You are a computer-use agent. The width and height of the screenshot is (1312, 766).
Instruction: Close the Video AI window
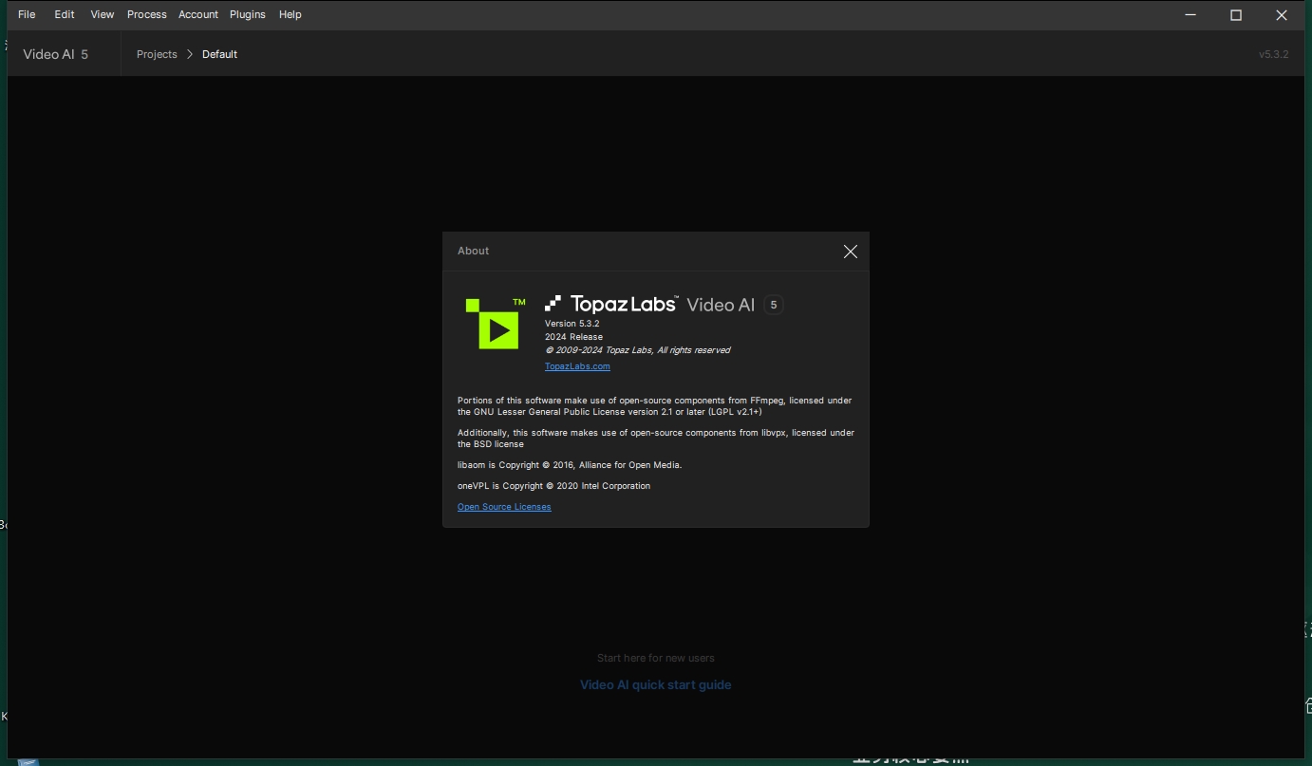click(1281, 14)
